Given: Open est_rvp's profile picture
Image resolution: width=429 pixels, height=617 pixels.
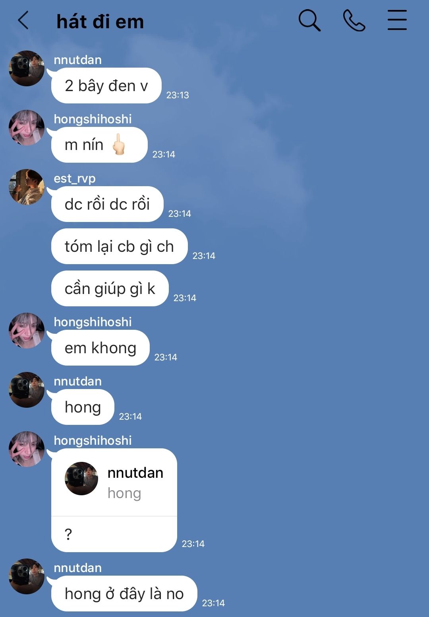Looking at the screenshot, I should pos(27,187).
